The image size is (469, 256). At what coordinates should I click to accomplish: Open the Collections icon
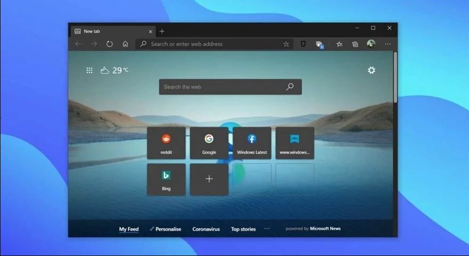(355, 44)
